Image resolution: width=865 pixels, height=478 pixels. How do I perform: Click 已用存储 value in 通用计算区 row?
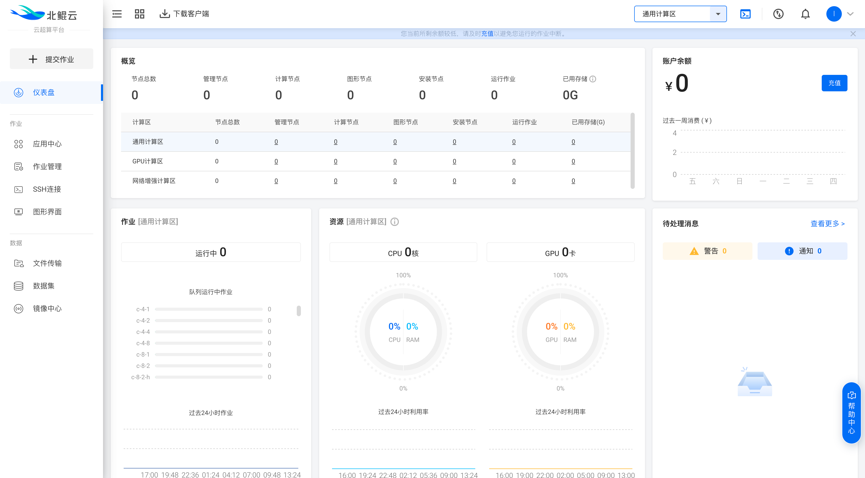tap(573, 141)
